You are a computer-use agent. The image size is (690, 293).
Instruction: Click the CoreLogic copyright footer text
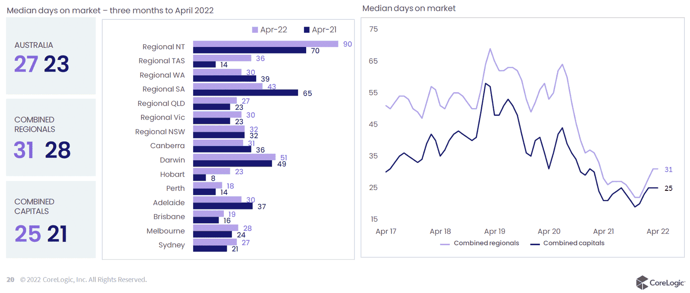[84, 280]
